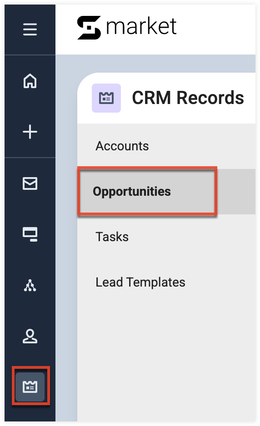Click the blank sidebar space under CRM icon

pyautogui.click(x=30, y=413)
